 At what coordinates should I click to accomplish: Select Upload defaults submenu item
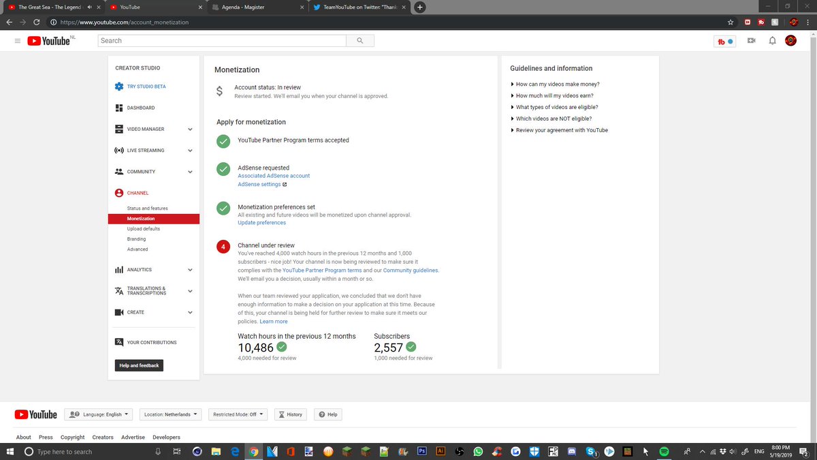tap(143, 229)
